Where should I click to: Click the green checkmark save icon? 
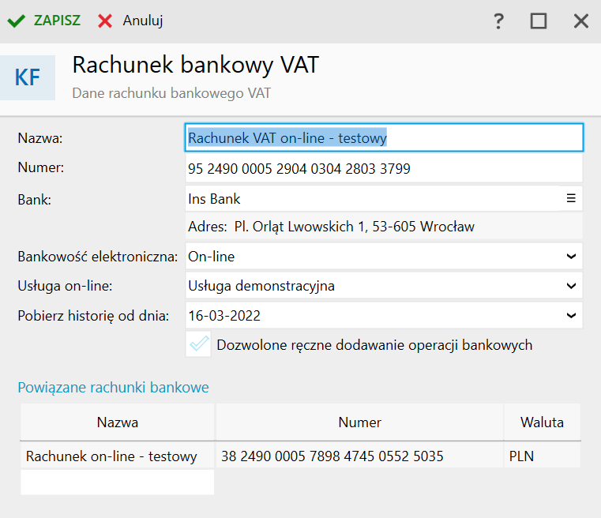16,21
